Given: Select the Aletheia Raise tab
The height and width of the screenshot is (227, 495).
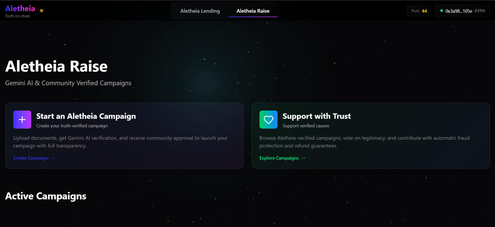Looking at the screenshot, I should coord(253,11).
